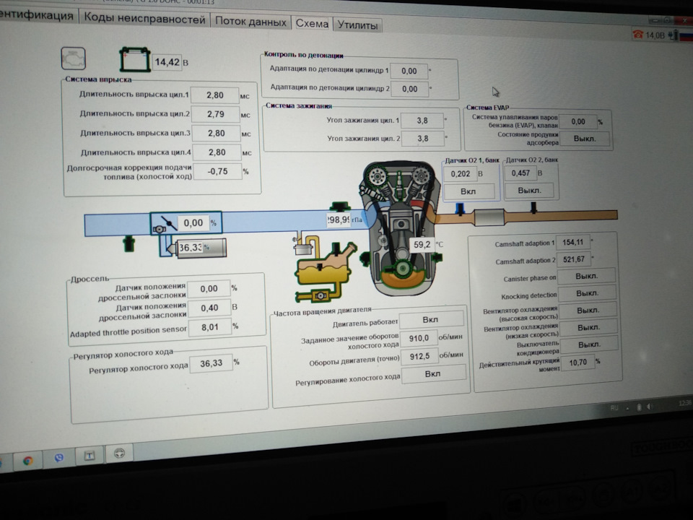Click the steering wheel taskbar icon

coord(119,454)
